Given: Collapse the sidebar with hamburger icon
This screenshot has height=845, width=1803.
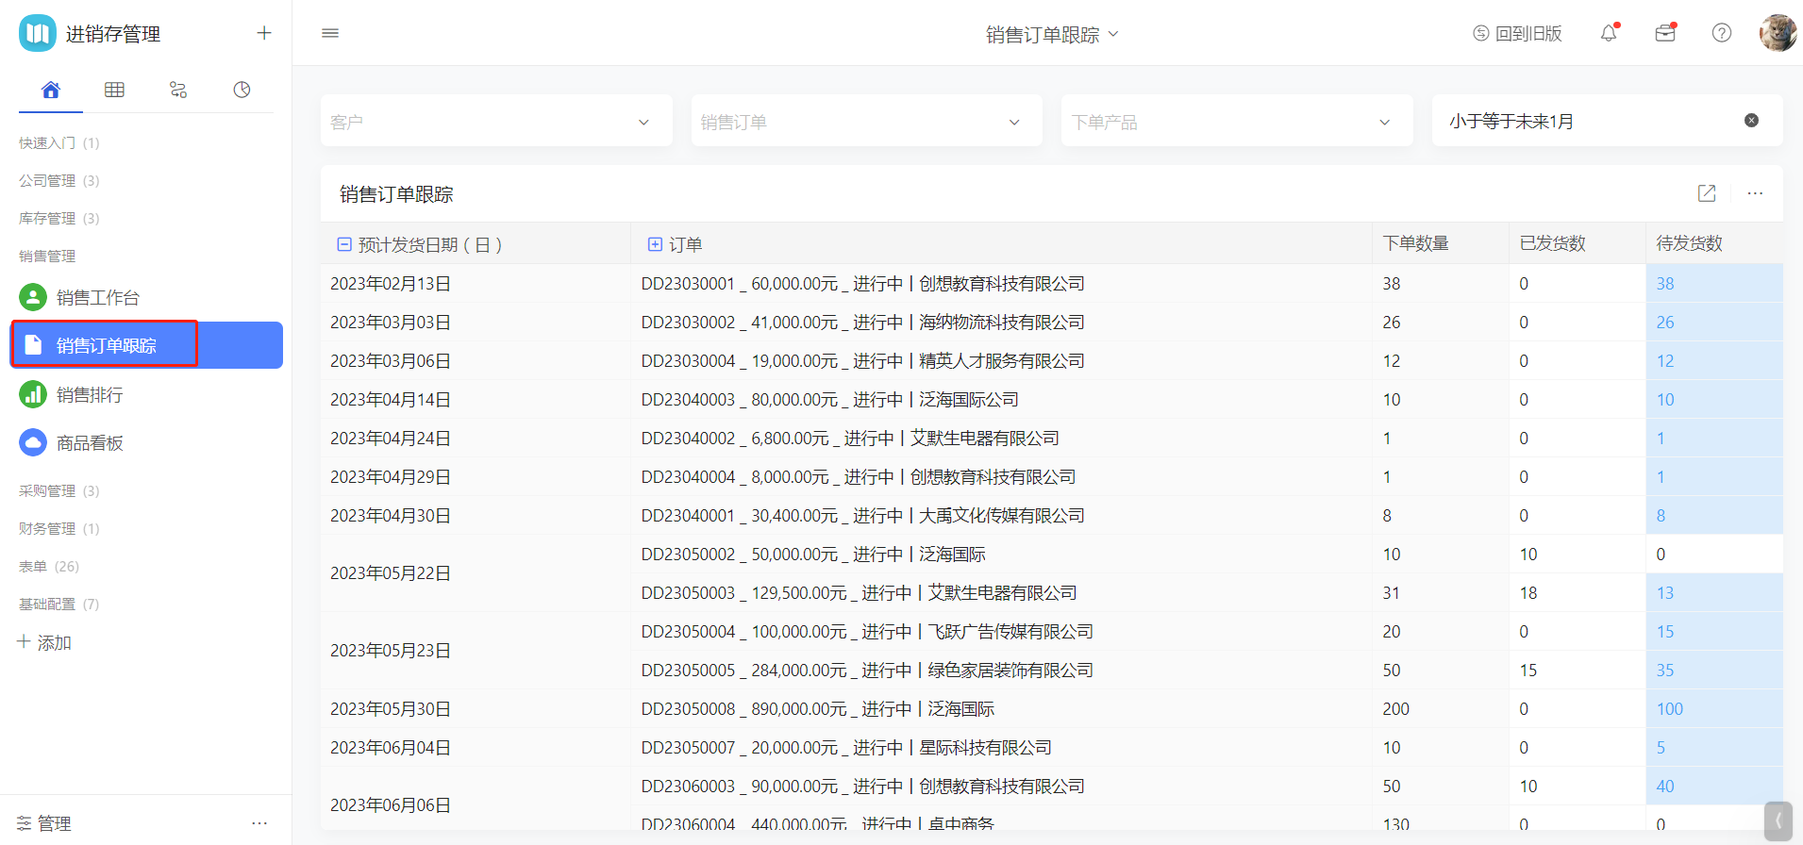Looking at the screenshot, I should coord(330,33).
